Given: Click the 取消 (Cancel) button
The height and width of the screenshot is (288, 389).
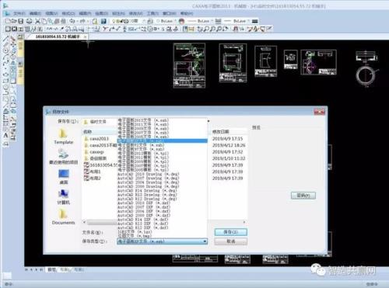Looking at the screenshot, I should pos(230,241).
